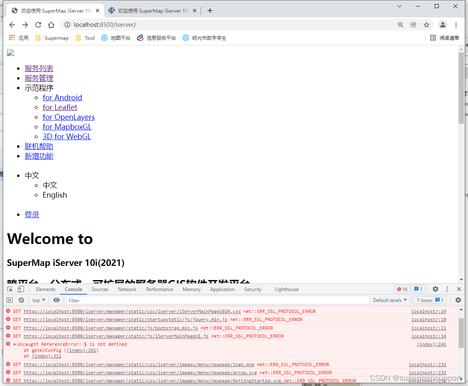Open the Default levels dropdown
The image size is (468, 386).
click(x=390, y=300)
